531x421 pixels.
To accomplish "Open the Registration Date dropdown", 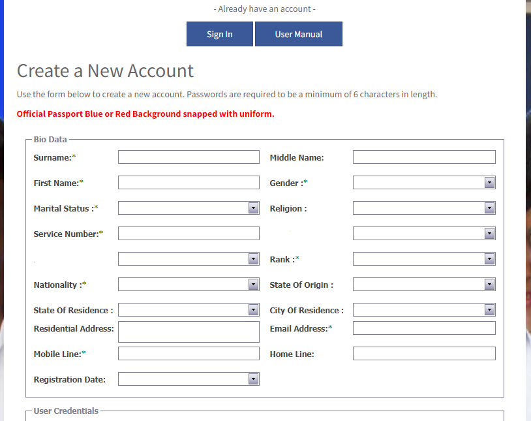I will pos(189,379).
